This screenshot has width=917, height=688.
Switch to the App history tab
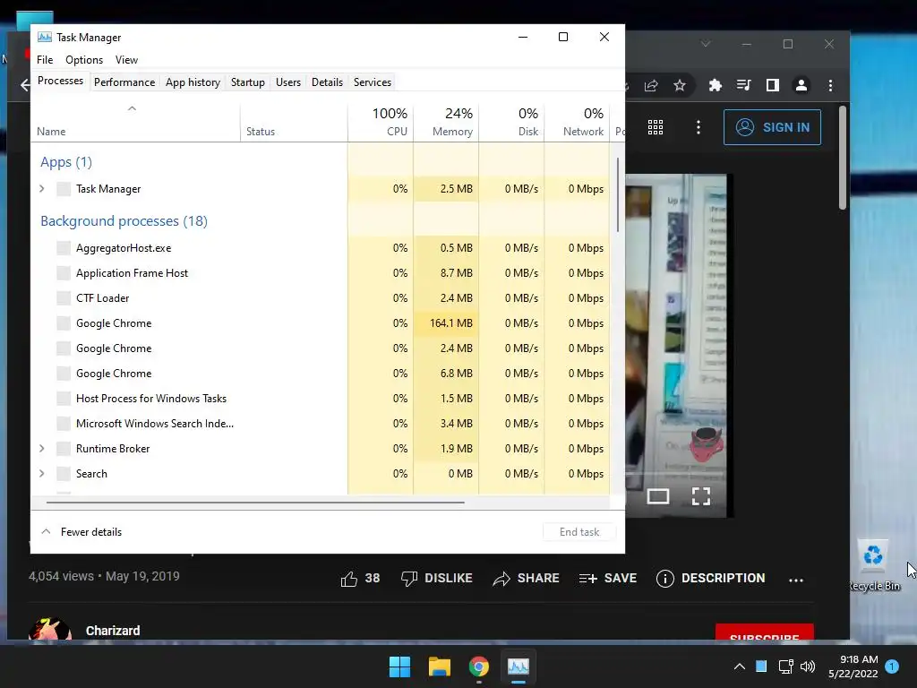[193, 82]
